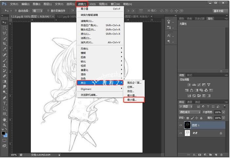Tick the 显示变换控件 checkbox
230x158 pixels.
[48, 11]
